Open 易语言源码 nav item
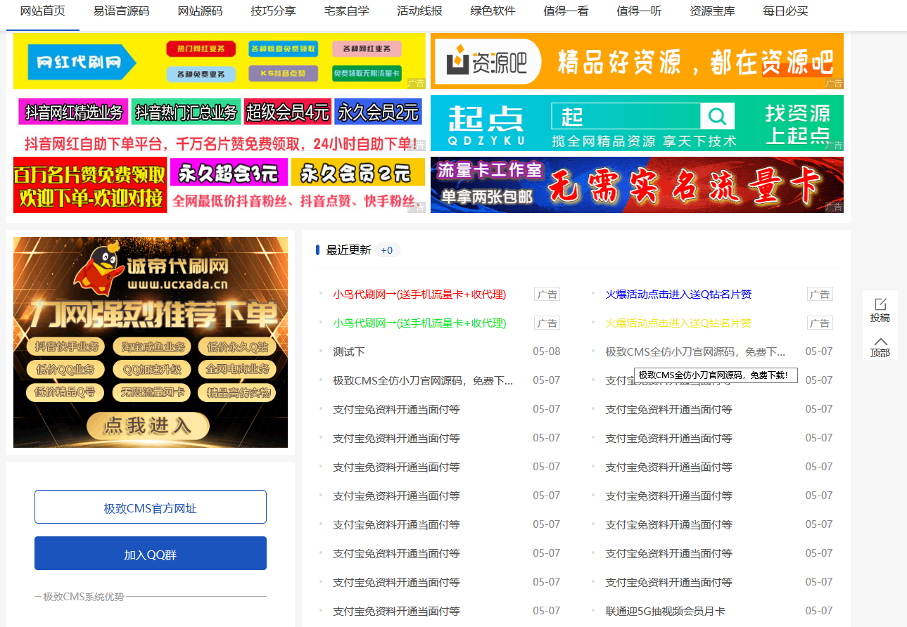Image resolution: width=907 pixels, height=627 pixels. pyautogui.click(x=121, y=11)
